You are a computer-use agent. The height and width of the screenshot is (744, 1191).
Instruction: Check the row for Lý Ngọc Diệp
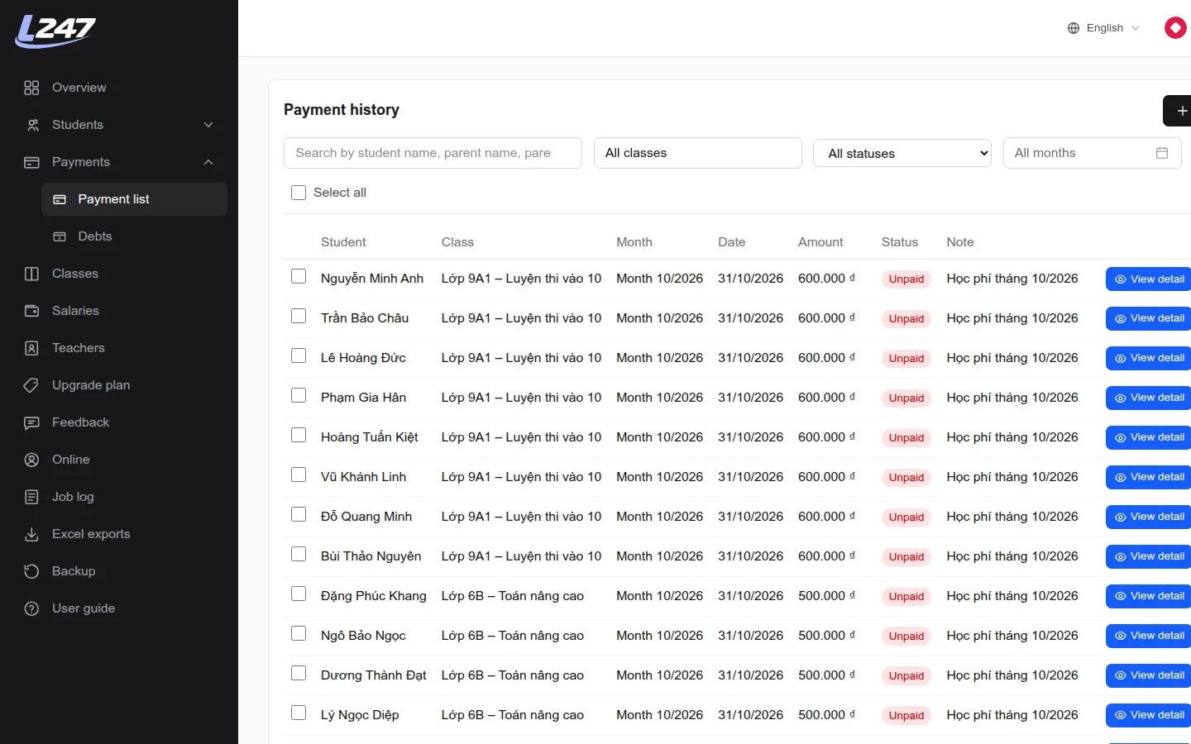point(299,713)
